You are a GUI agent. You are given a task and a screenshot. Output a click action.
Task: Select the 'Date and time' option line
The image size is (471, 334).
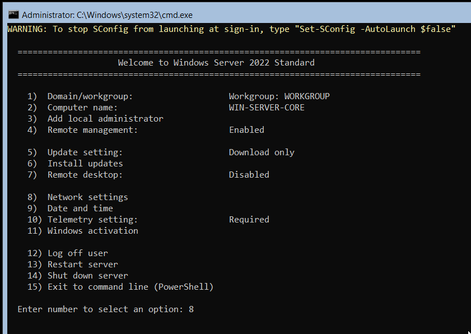pos(70,208)
